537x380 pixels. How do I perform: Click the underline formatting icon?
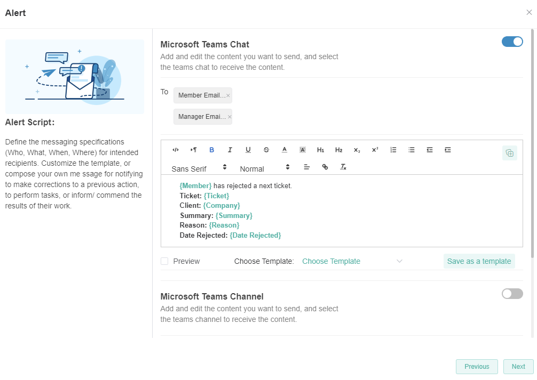click(x=248, y=150)
